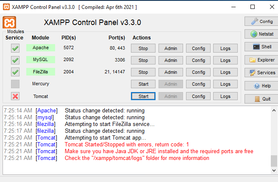Open the Tomcat Logs menu
The width and height of the screenshot is (278, 182).
pyautogui.click(x=225, y=96)
